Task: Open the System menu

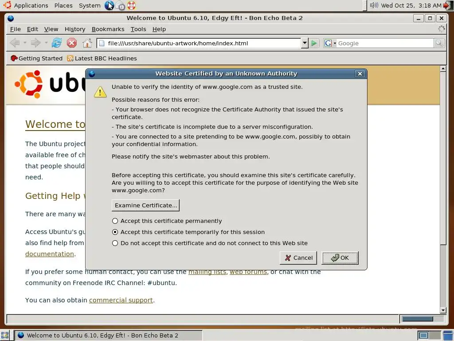Action: (90, 5)
